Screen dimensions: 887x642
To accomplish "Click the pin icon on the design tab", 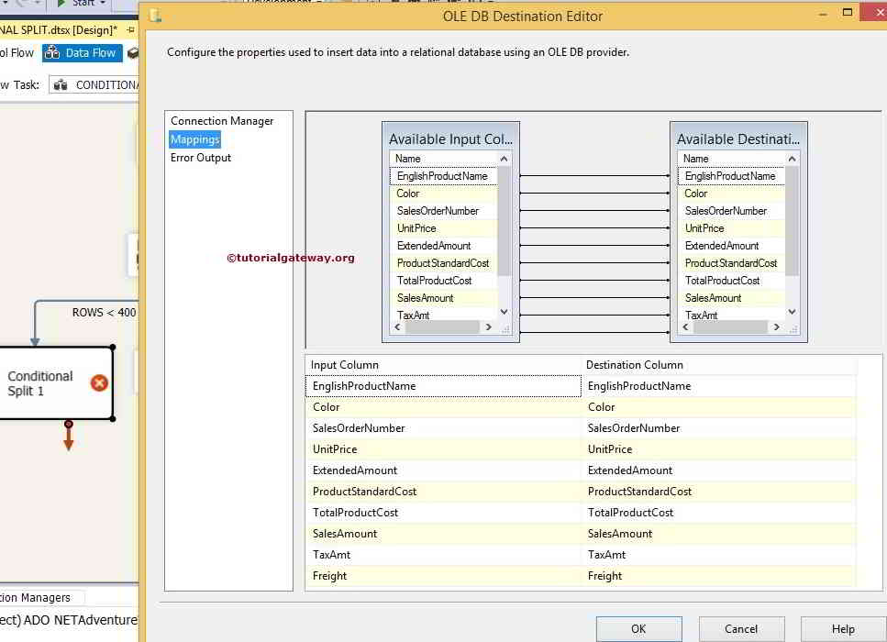I will [x=129, y=28].
